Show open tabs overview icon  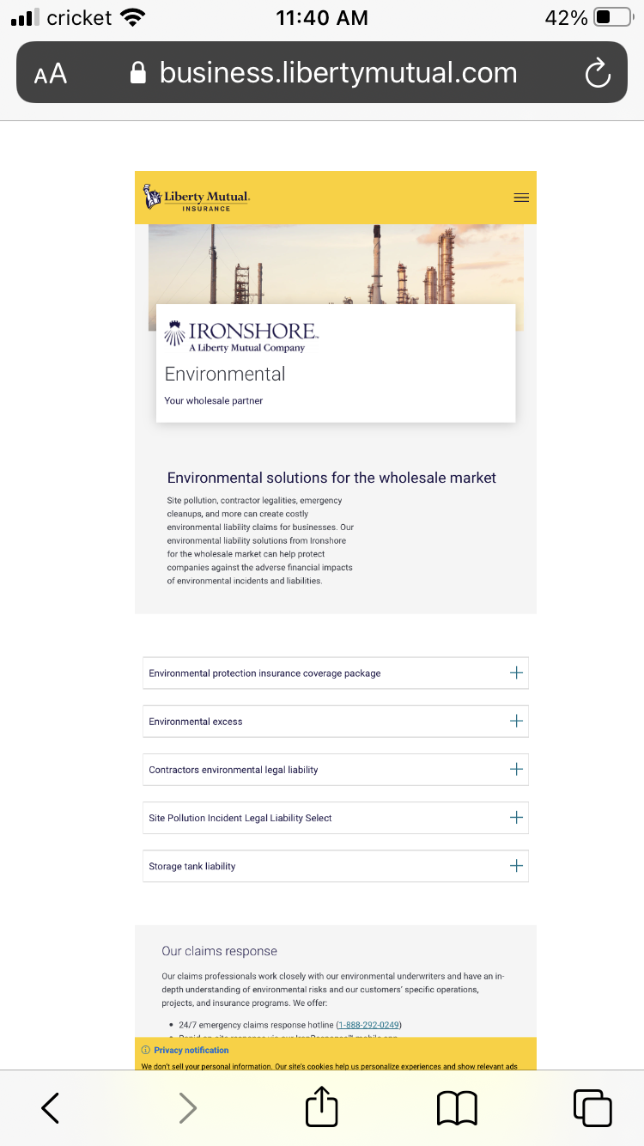coord(592,1108)
